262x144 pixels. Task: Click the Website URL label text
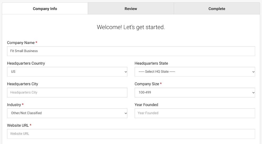[18, 125]
